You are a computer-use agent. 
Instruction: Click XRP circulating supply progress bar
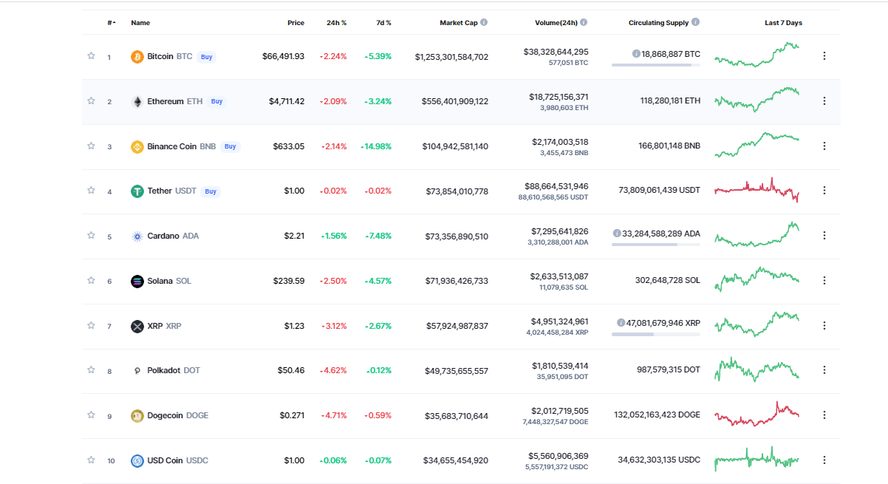656,334
